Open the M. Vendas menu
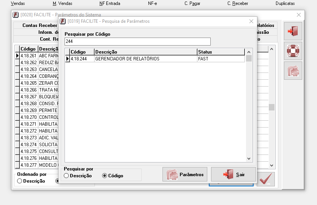The width and height of the screenshot is (317, 205). pos(63,3)
